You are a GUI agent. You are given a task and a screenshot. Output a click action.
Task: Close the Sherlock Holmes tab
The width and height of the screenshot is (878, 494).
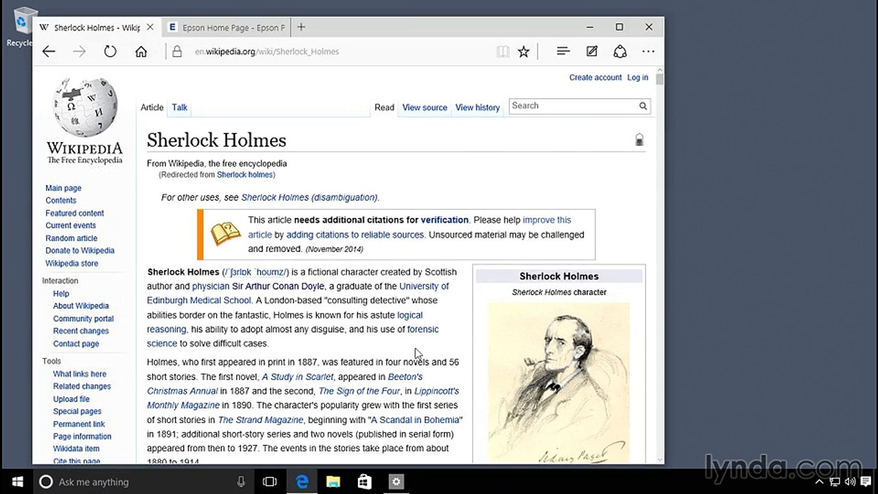150,27
